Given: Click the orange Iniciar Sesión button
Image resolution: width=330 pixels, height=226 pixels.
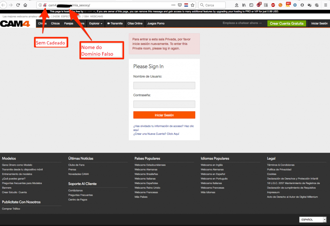Looking at the screenshot, I should [164, 115].
